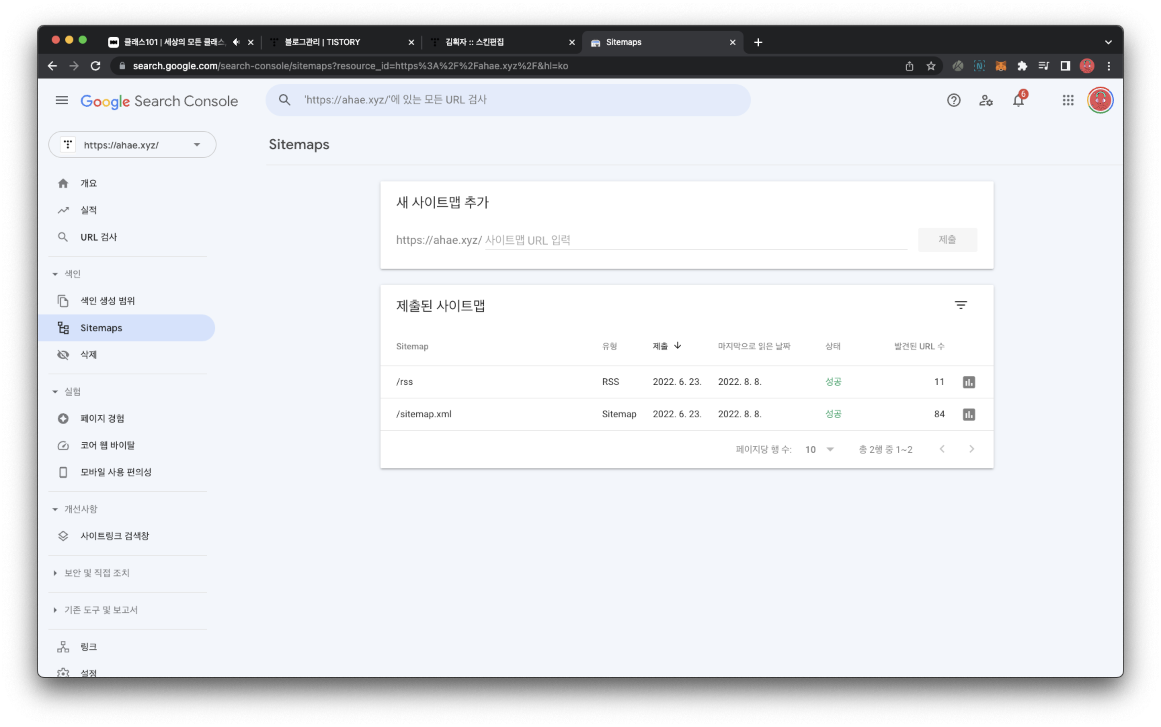Mute the 클래스101 tab audio icon
The width and height of the screenshot is (1161, 727).
(x=236, y=42)
